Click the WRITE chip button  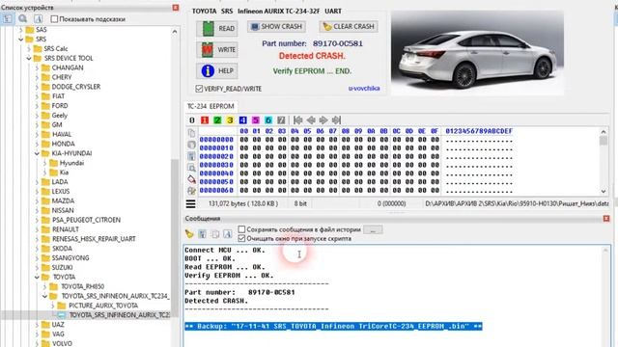click(217, 49)
